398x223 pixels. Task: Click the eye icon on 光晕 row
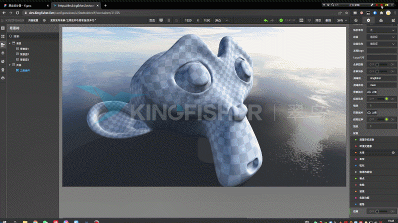393,152
